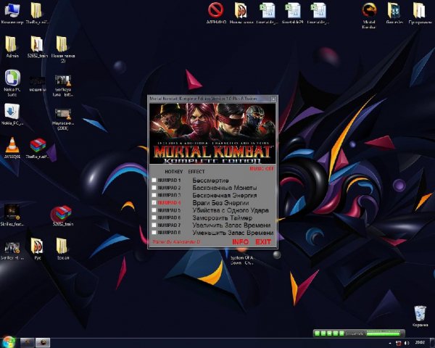Tick the Увеличить Запас Времени checkbox
This screenshot has height=348, width=435.
pyautogui.click(x=154, y=225)
